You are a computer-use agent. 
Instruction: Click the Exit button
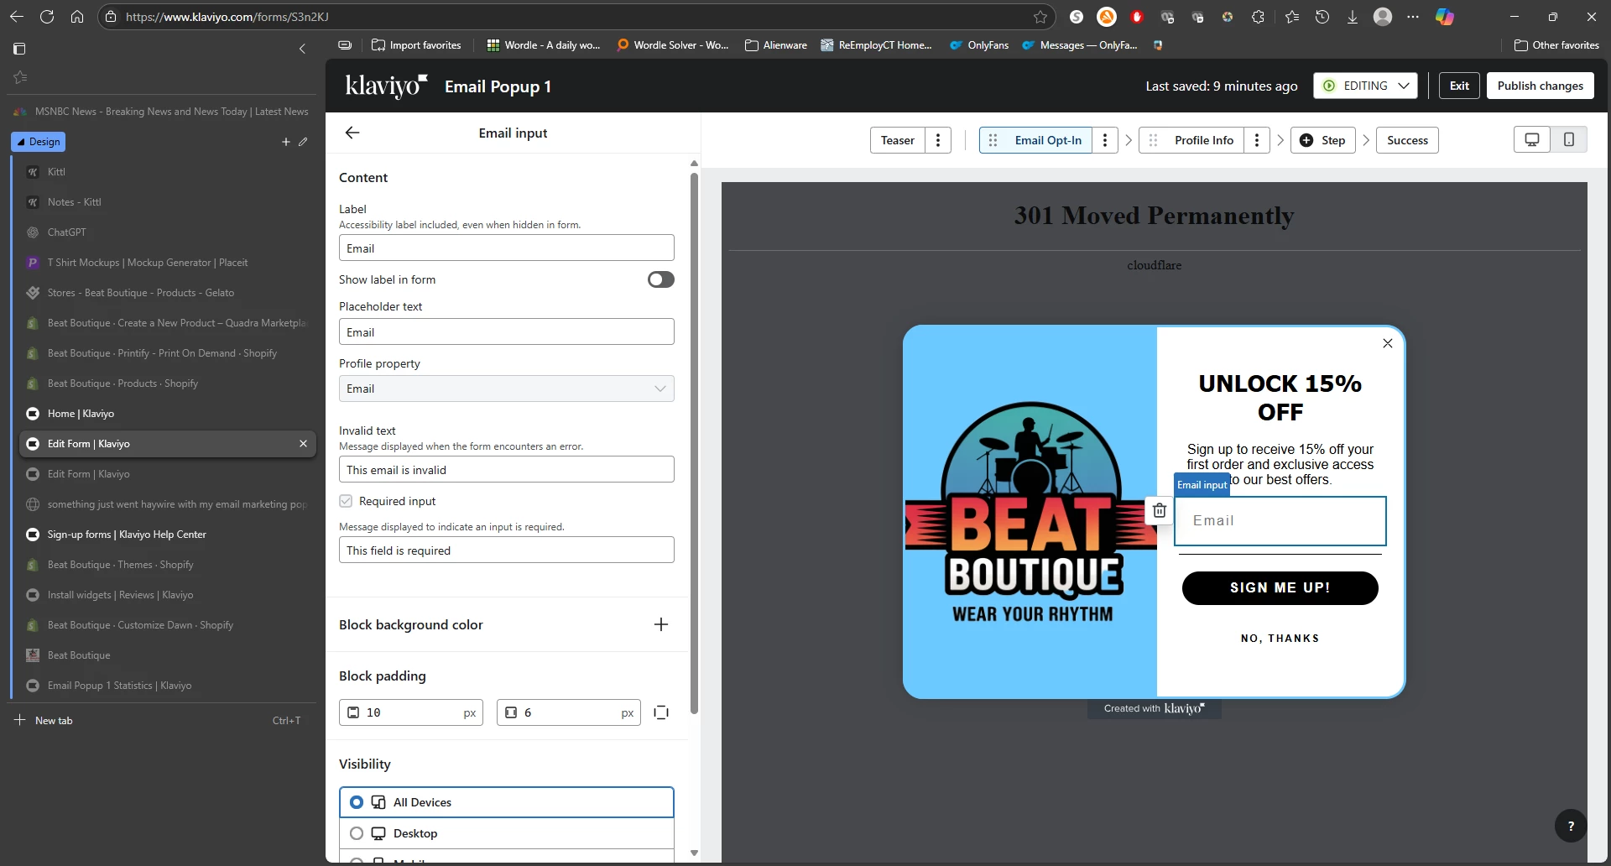tap(1459, 86)
